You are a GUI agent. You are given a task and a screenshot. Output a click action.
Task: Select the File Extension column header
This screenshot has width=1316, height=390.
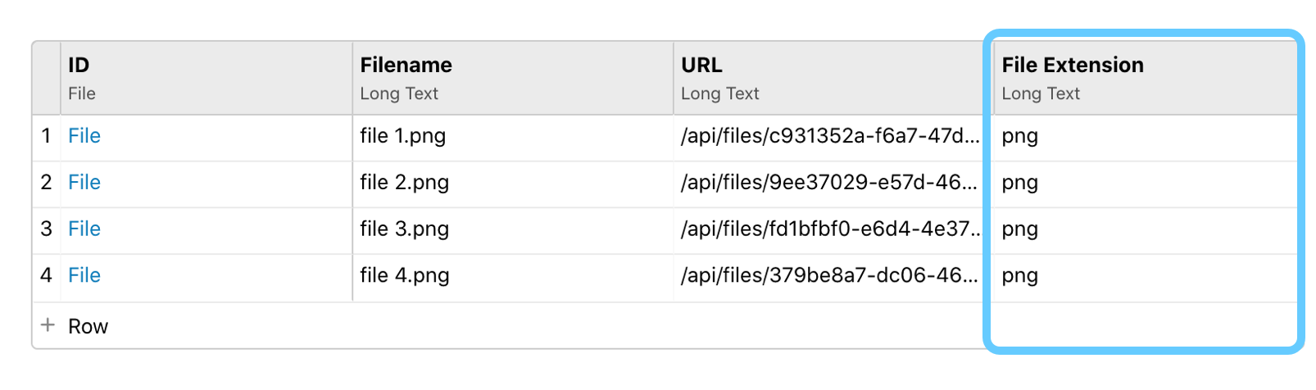point(1146,78)
